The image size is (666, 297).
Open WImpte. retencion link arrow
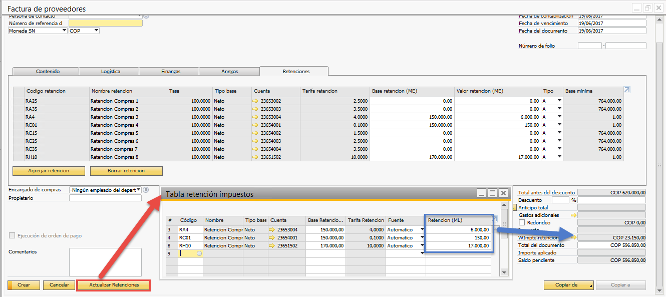574,237
